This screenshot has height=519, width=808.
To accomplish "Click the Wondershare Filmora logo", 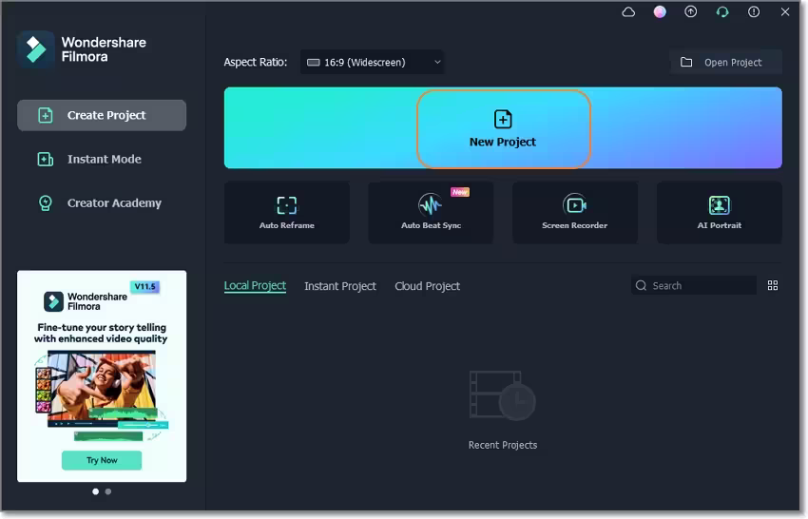I will click(x=35, y=49).
